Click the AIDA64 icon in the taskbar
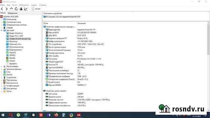The width and height of the screenshot is (210, 118). click(x=79, y=115)
